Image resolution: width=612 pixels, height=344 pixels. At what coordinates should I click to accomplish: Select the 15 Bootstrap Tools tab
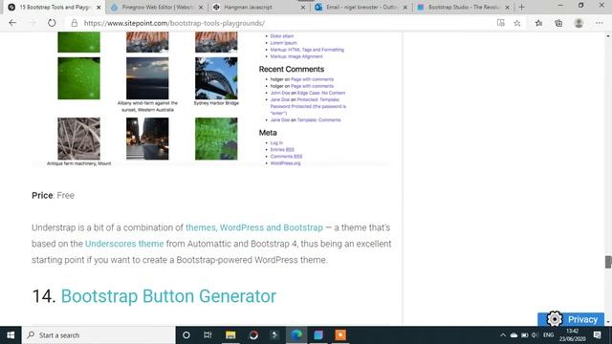[55, 7]
